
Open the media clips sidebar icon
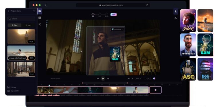tap(40, 11)
